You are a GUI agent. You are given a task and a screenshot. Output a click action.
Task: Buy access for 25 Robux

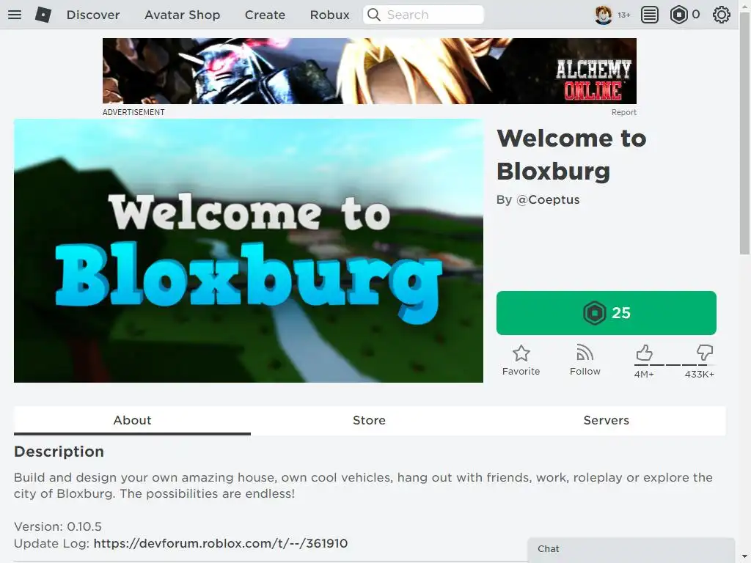click(x=607, y=313)
